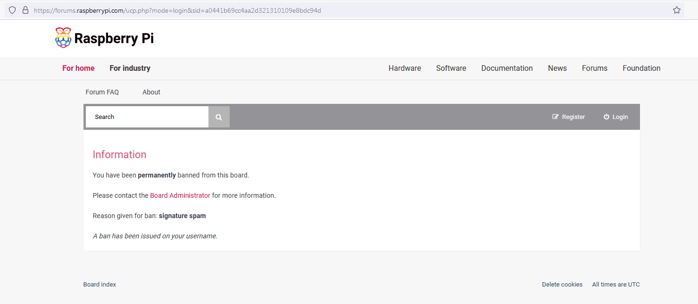Bookmark page with the star icon
Screen dimensions: 698x304
pyautogui.click(x=676, y=10)
